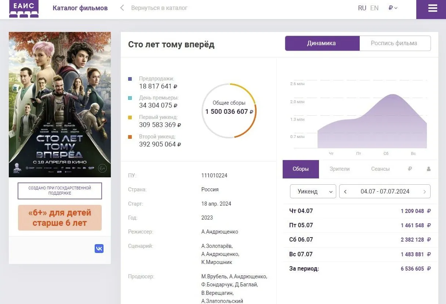Click screenwriter К.Мирошник
The width and height of the screenshot is (446, 304).
pos(217,262)
